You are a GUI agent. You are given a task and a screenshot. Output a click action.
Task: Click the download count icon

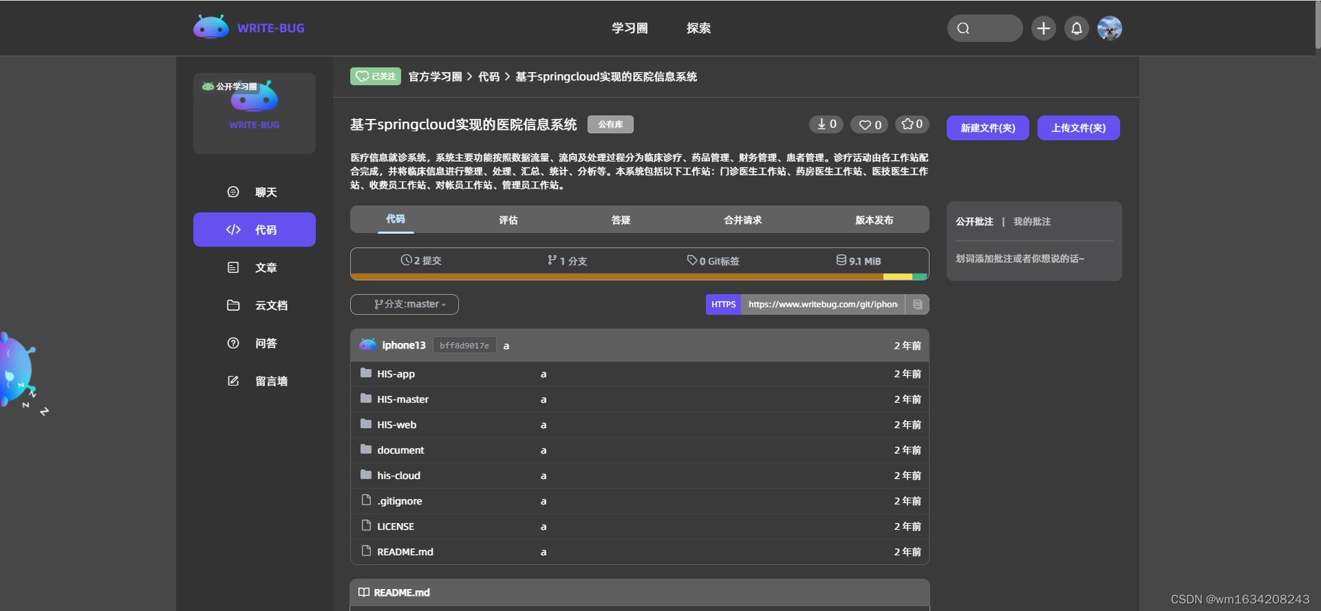click(826, 124)
